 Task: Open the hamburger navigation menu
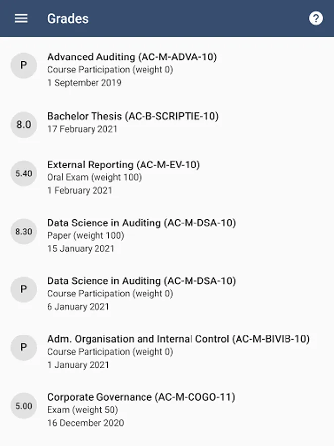coord(21,19)
